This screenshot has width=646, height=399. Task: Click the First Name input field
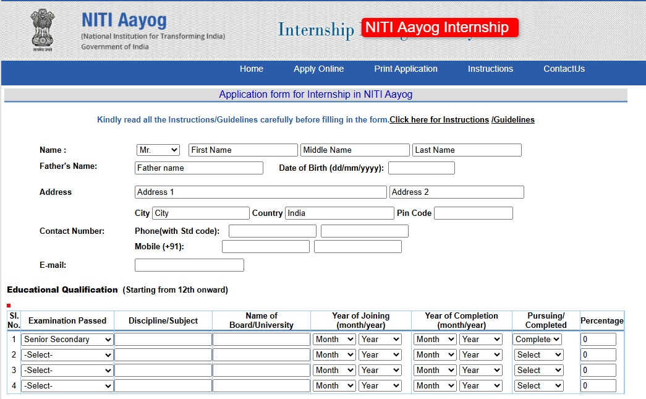click(x=243, y=150)
